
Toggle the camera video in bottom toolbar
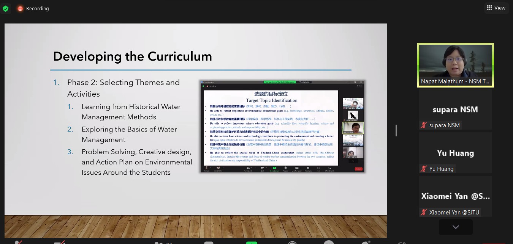tap(59, 242)
